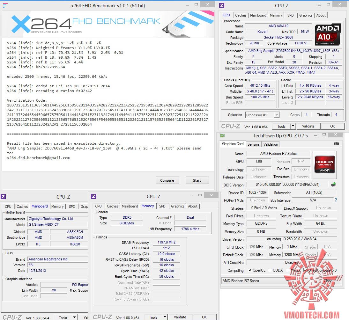Click Tools button in CPU-Z Memory window
The width and height of the screenshot is (349, 320).
click(x=153, y=317)
